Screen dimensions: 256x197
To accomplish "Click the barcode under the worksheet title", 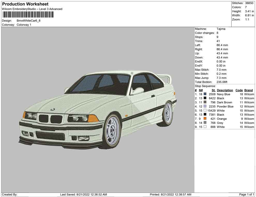I will coord(28,14).
